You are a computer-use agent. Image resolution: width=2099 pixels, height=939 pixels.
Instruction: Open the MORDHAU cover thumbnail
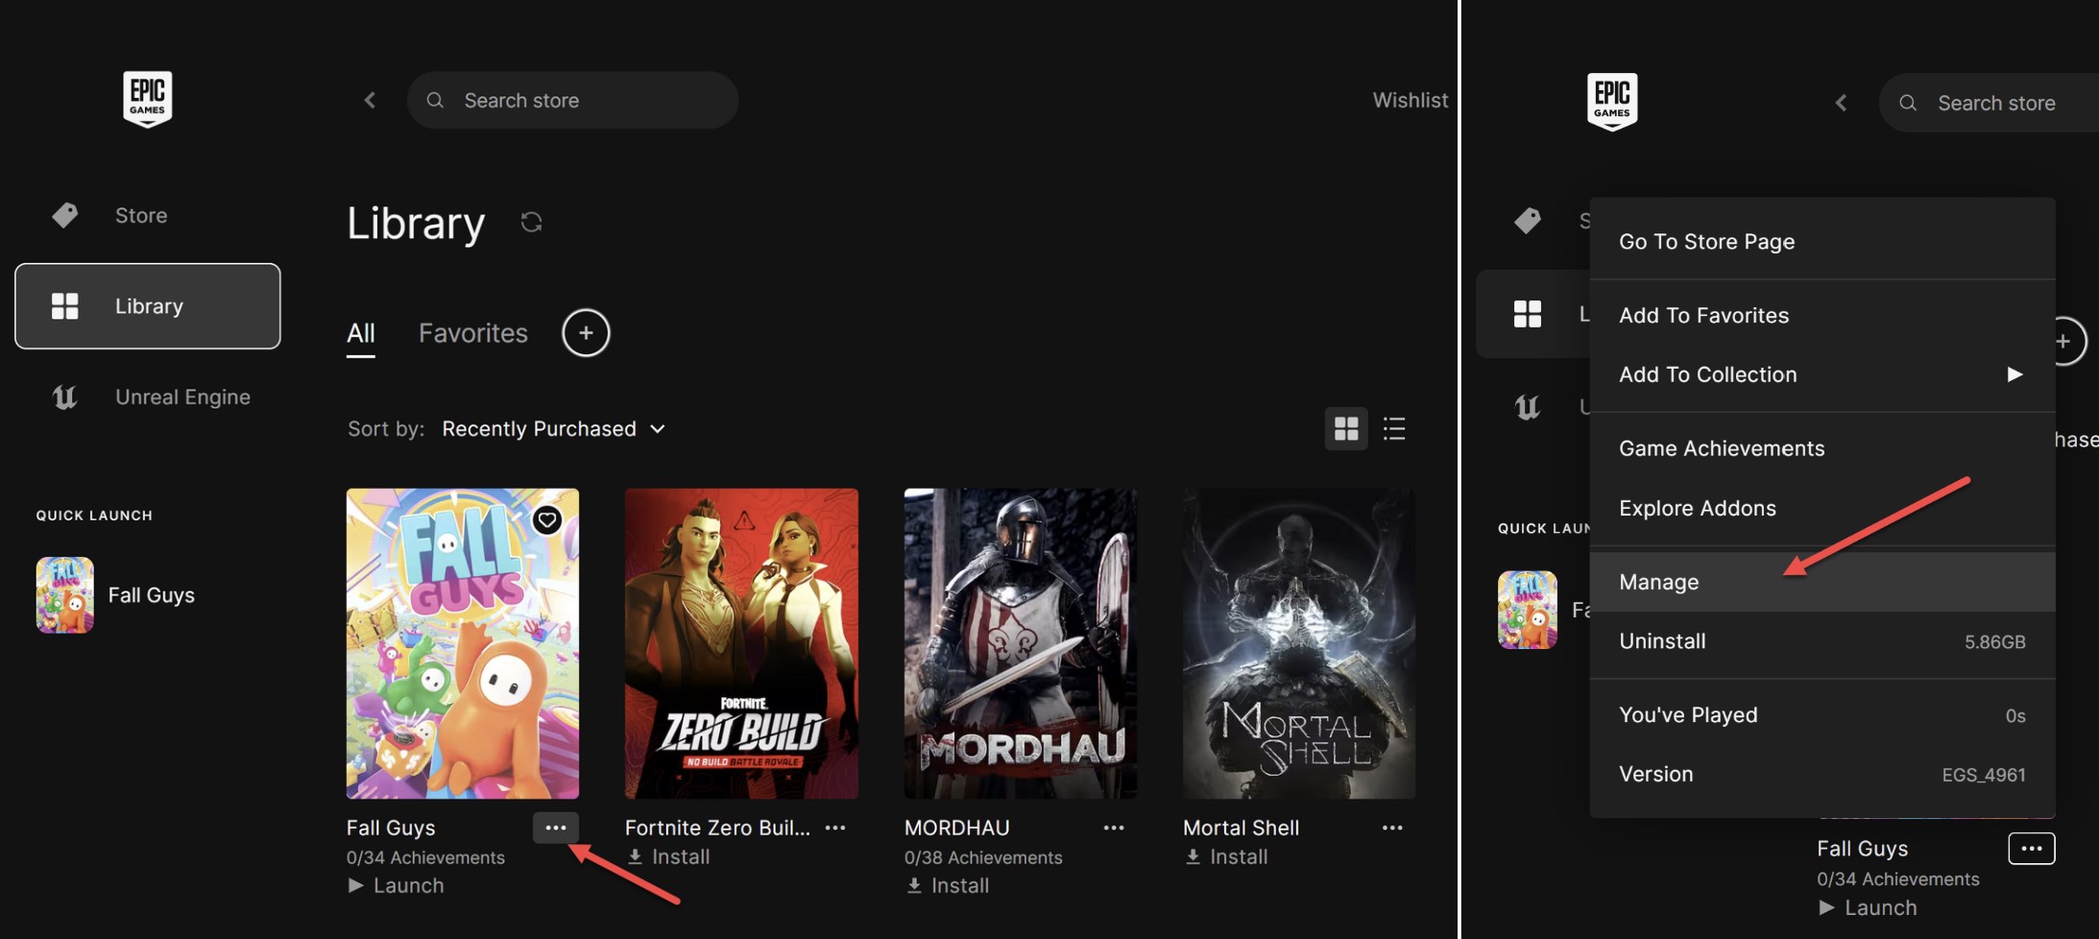click(1020, 643)
